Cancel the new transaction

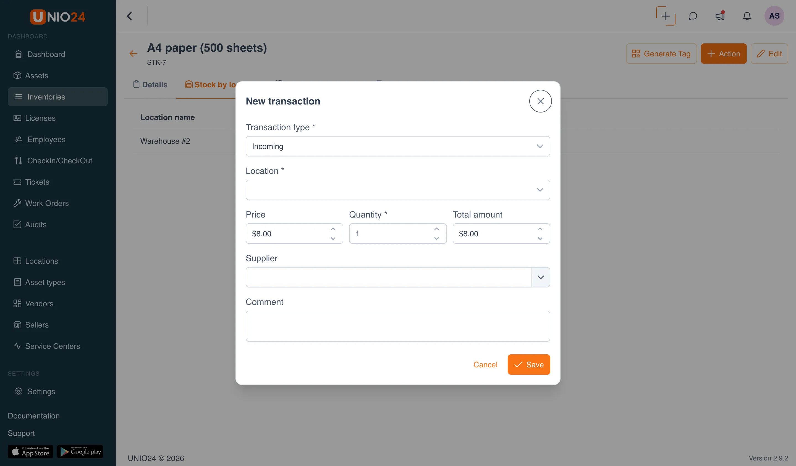[x=485, y=365]
